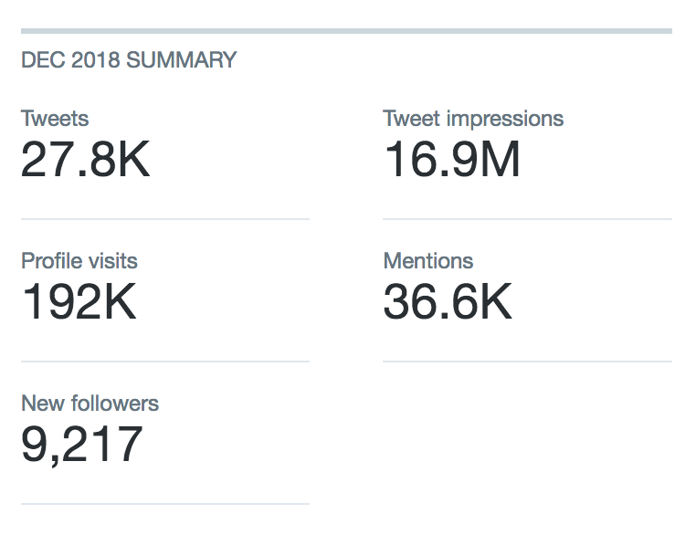Click the thick gray bar above the summary
696x535 pixels.
[x=347, y=31]
